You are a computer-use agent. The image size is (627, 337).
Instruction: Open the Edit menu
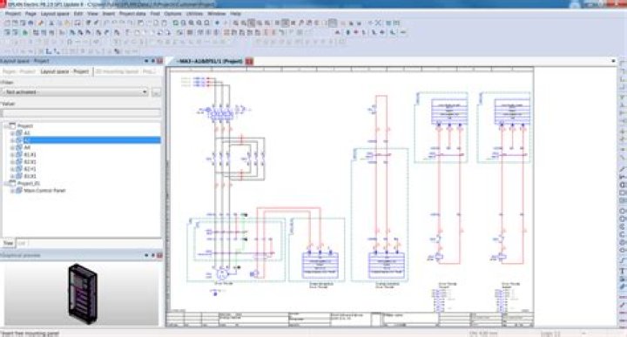[78, 14]
